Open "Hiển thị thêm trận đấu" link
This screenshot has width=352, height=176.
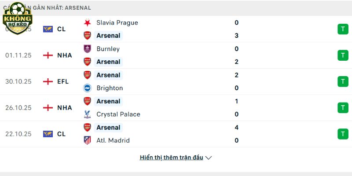click(171, 158)
